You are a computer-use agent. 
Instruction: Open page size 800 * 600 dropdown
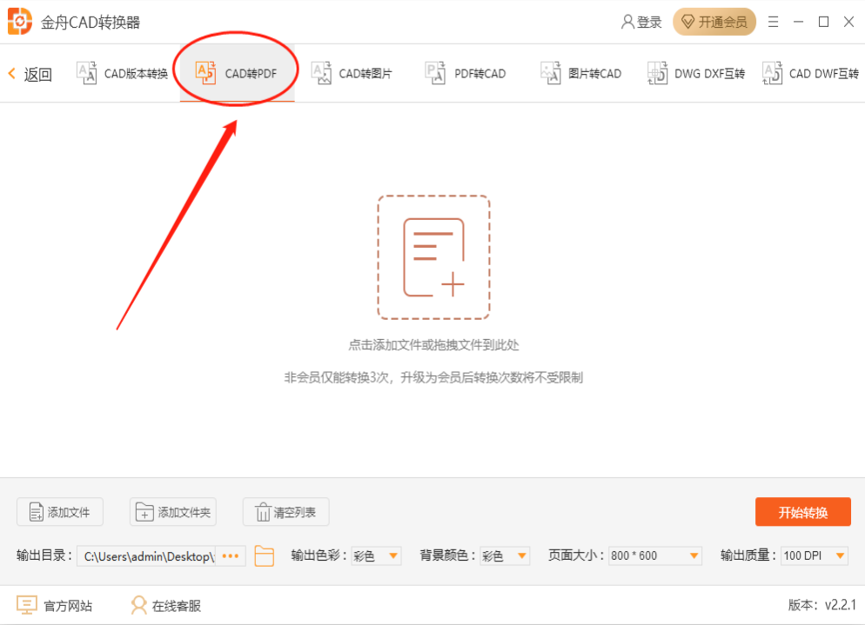click(654, 556)
